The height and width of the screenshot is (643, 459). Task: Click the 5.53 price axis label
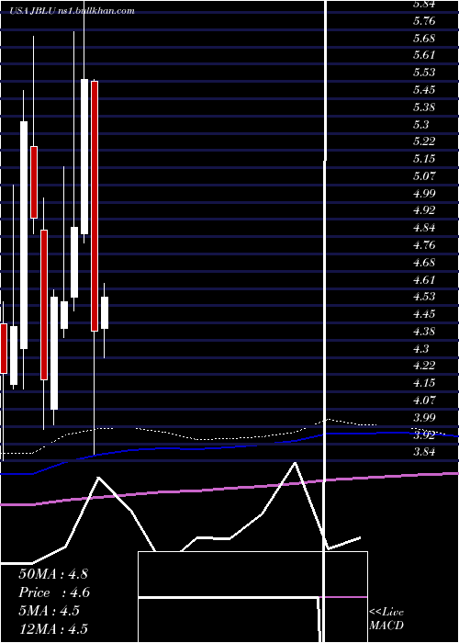tap(424, 73)
